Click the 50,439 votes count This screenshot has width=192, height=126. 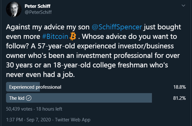tap(19, 109)
